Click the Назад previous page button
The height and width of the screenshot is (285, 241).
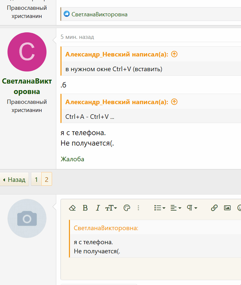[x=15, y=180]
